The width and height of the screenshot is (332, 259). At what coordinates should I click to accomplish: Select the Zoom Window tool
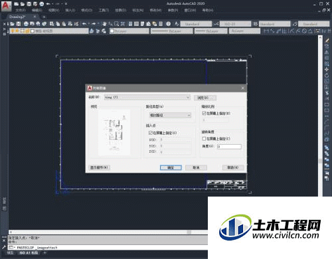pyautogui.click(x=116, y=24)
